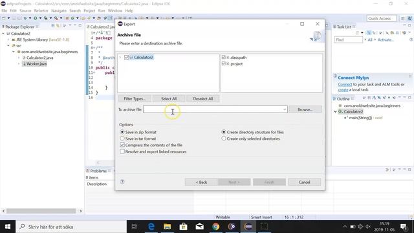
Task: Select Save in tar format
Action: click(x=122, y=139)
